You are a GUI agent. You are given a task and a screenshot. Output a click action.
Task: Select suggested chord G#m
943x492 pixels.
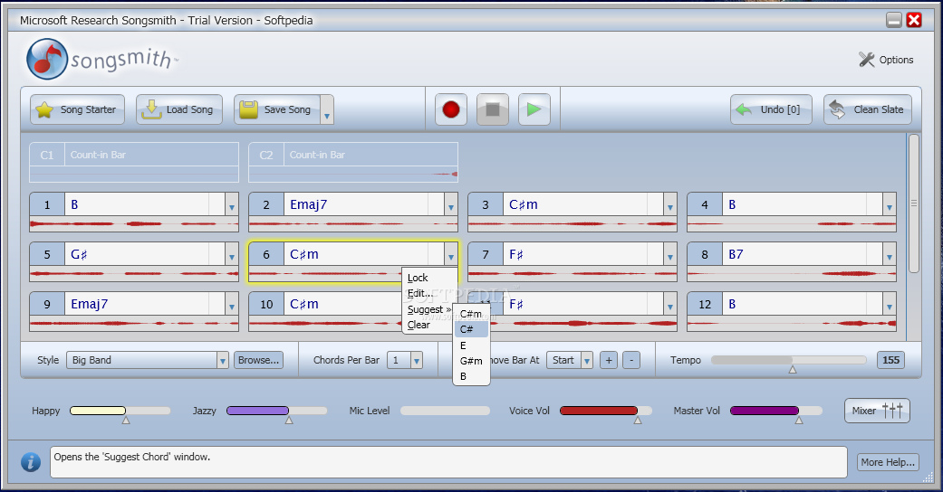pos(471,361)
